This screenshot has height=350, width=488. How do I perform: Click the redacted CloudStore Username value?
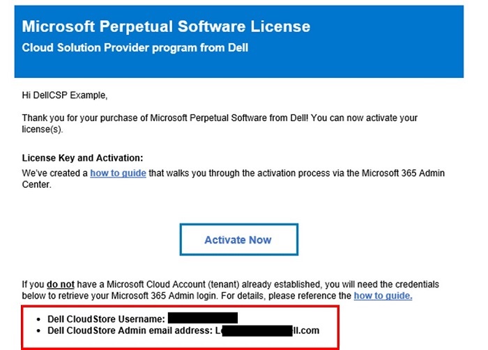(203, 319)
